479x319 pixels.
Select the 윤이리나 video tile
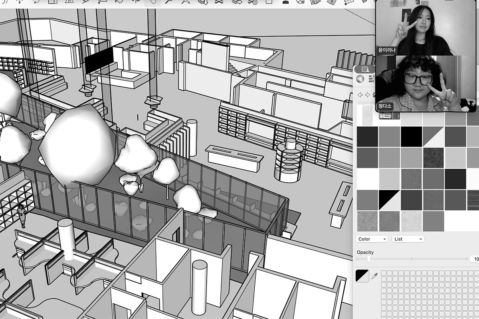[426, 28]
